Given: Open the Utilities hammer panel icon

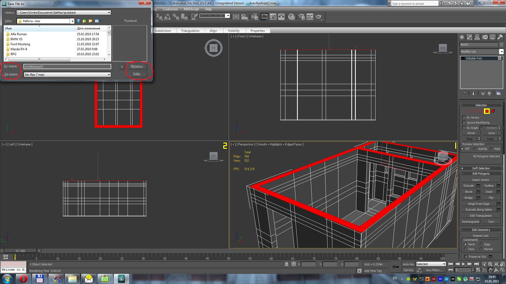Looking at the screenshot, I should [500, 37].
